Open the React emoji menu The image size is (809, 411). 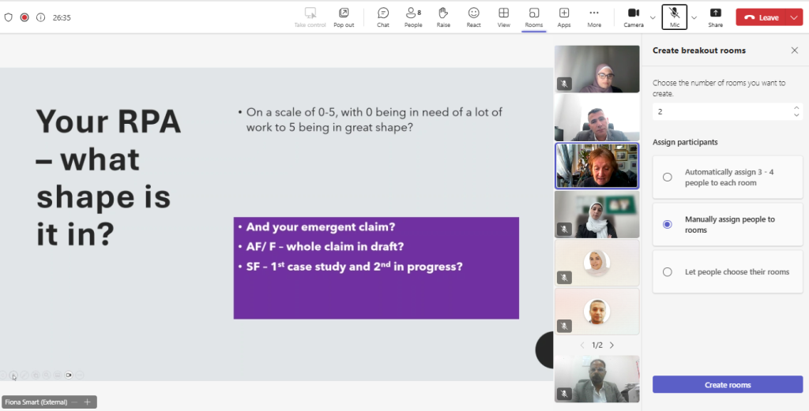(473, 17)
